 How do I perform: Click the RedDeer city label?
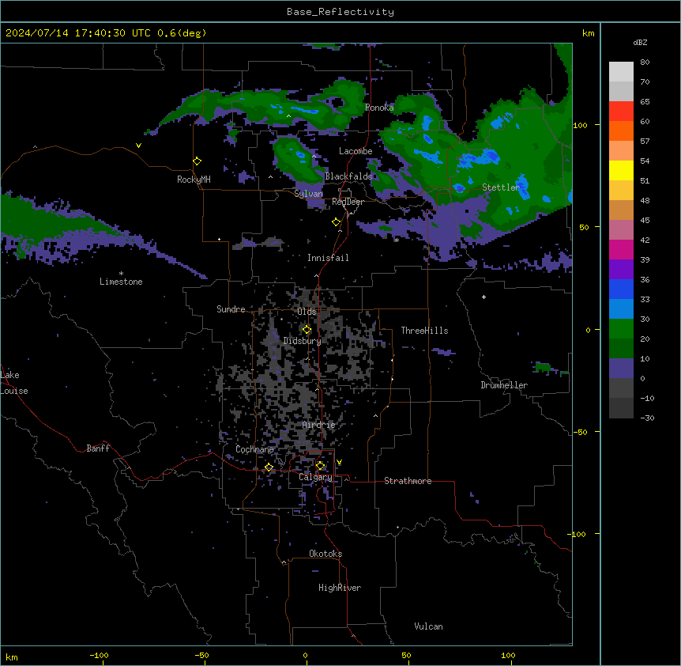(348, 202)
